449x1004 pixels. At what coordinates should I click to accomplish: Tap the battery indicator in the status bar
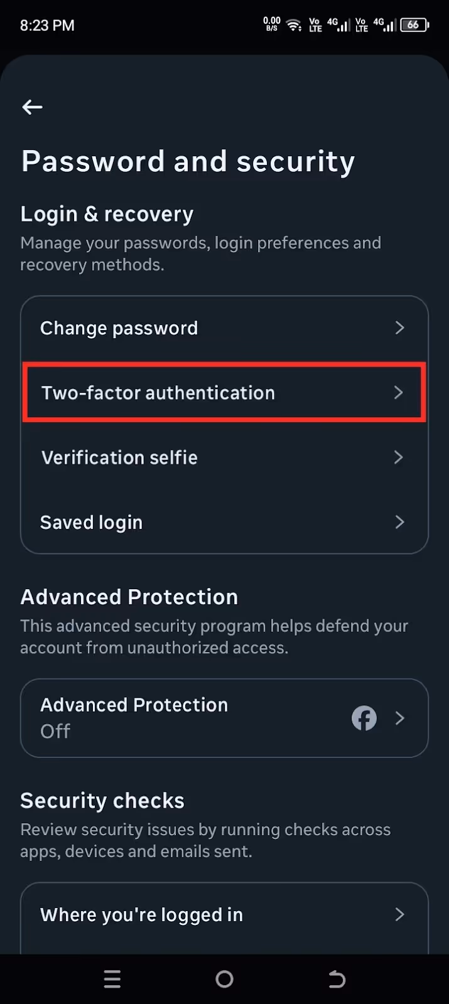point(413,25)
